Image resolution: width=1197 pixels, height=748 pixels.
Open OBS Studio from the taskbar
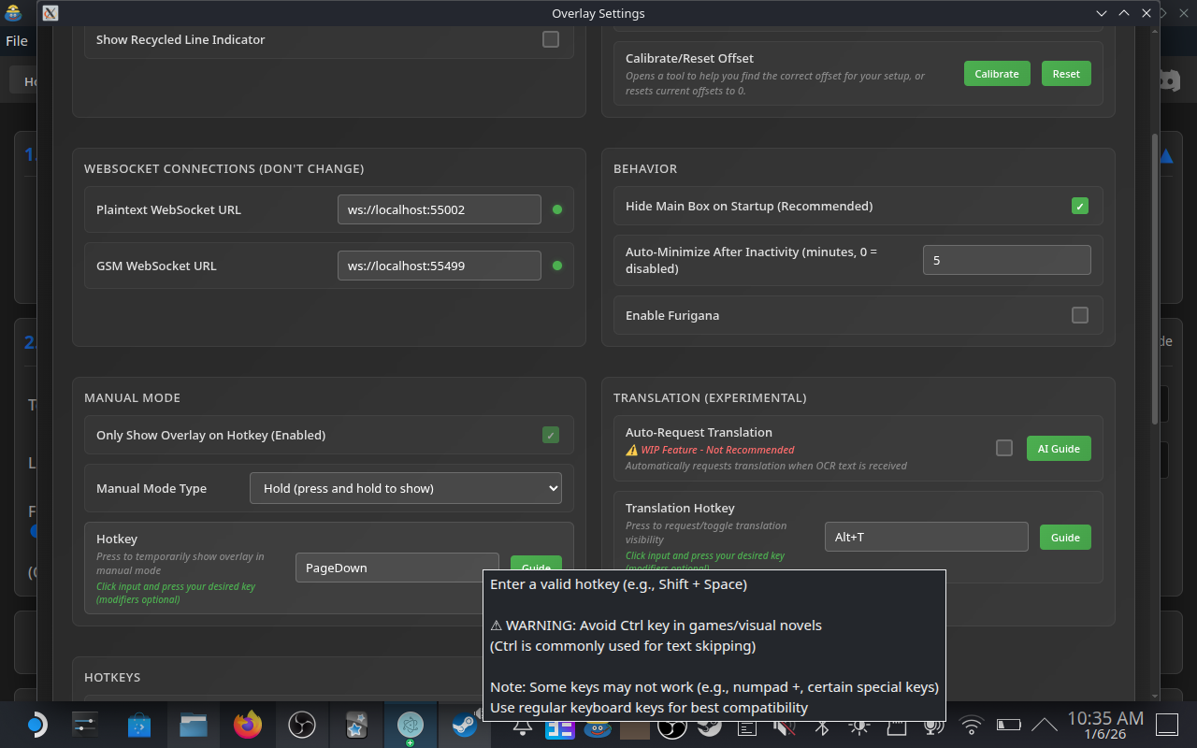pos(302,725)
